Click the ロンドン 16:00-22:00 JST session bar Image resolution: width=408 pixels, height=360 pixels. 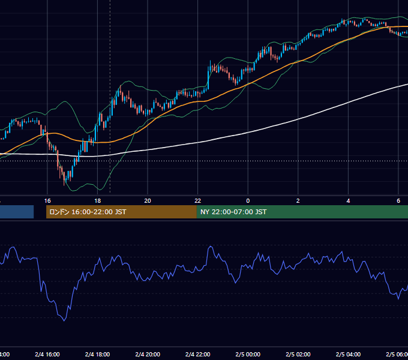click(x=121, y=212)
